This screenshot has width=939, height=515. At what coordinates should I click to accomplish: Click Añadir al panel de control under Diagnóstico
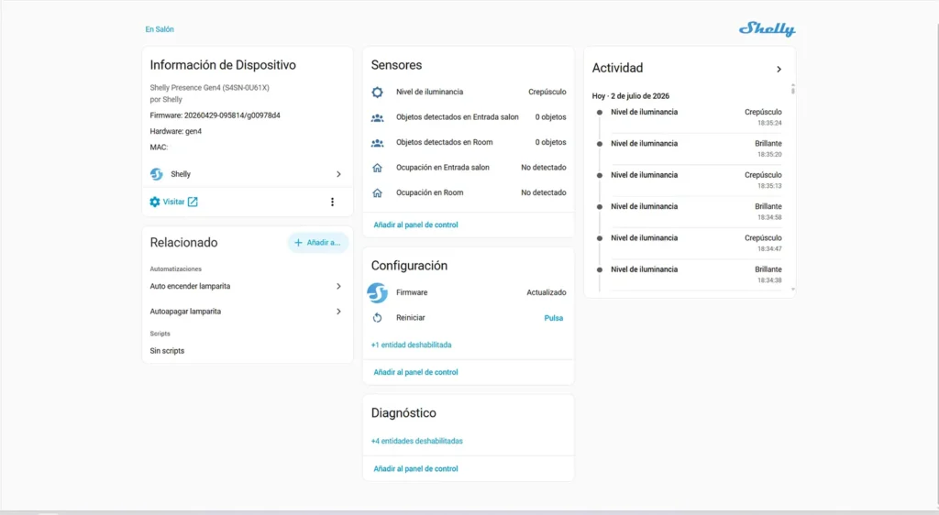[x=415, y=469]
